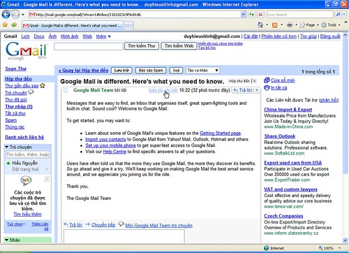This screenshot has height=253, width=349.
Task: Select the Gmail browser tab
Action: [x=72, y=25]
